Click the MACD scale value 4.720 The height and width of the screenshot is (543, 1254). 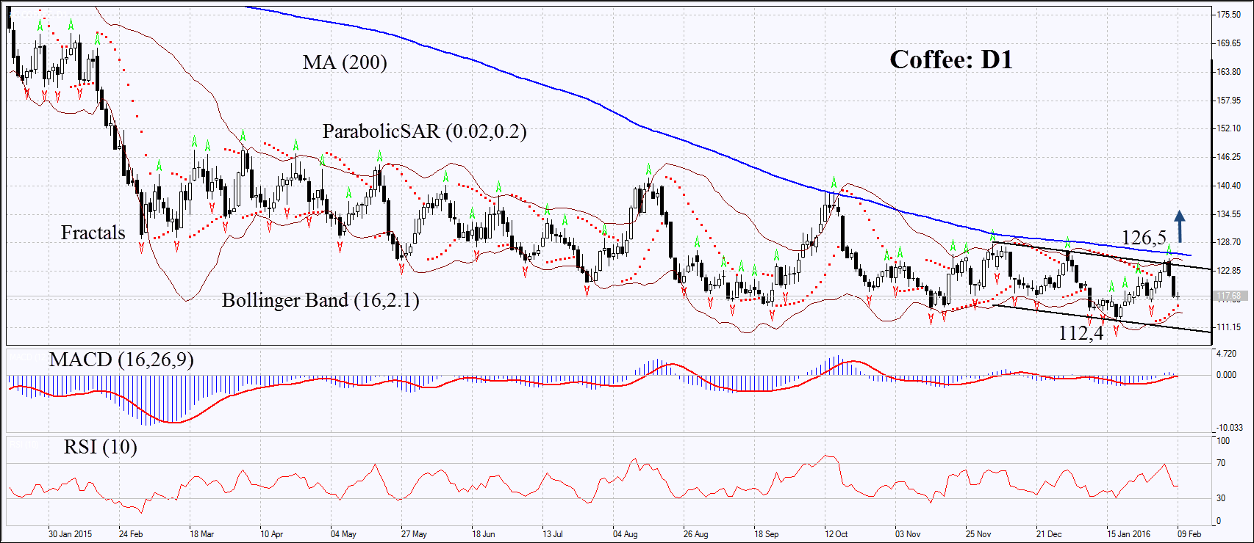pyautogui.click(x=1226, y=354)
